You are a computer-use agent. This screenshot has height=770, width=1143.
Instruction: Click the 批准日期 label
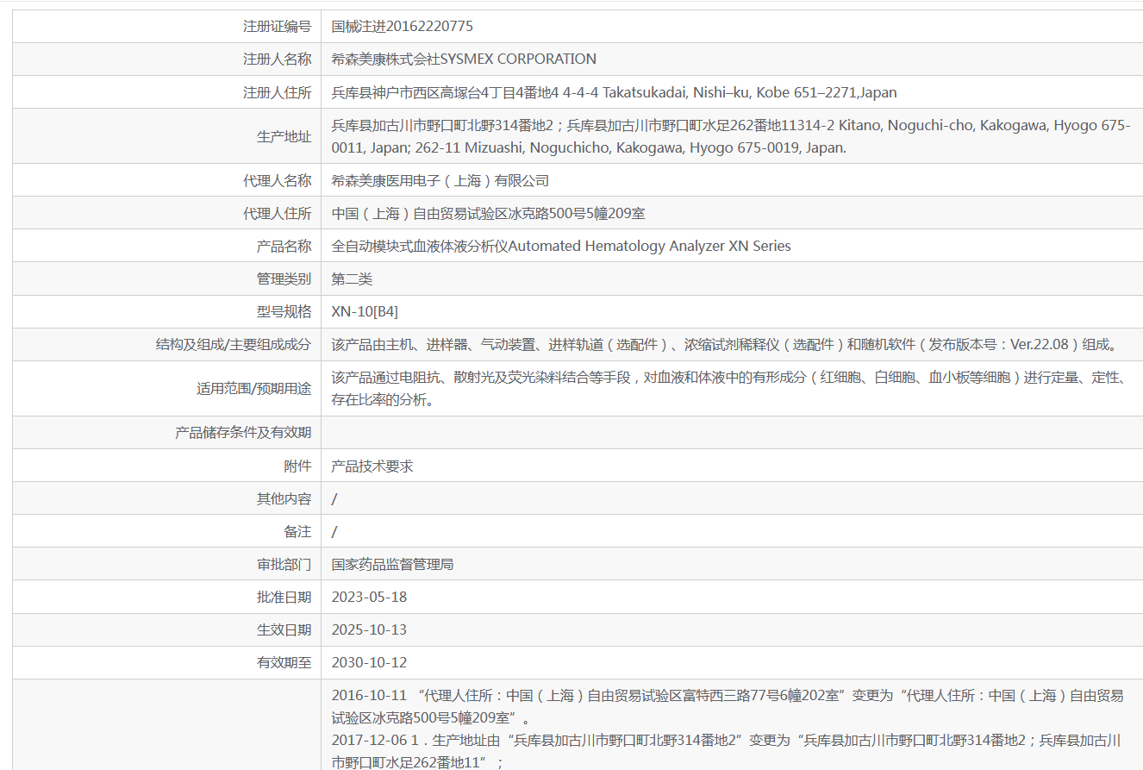(x=284, y=597)
